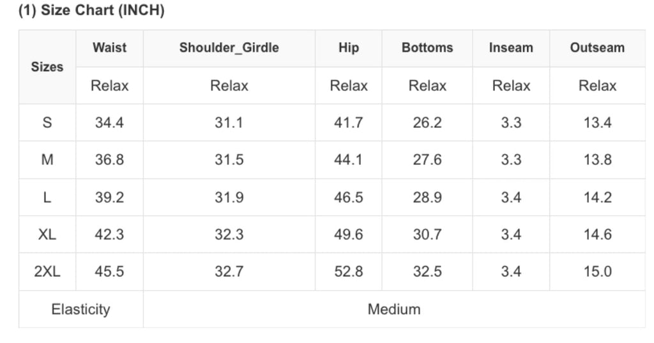Select the Waist column header

pos(109,48)
